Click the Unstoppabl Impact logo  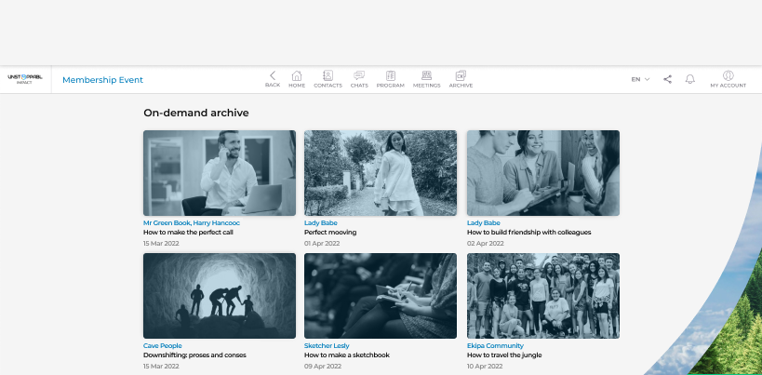point(25,79)
